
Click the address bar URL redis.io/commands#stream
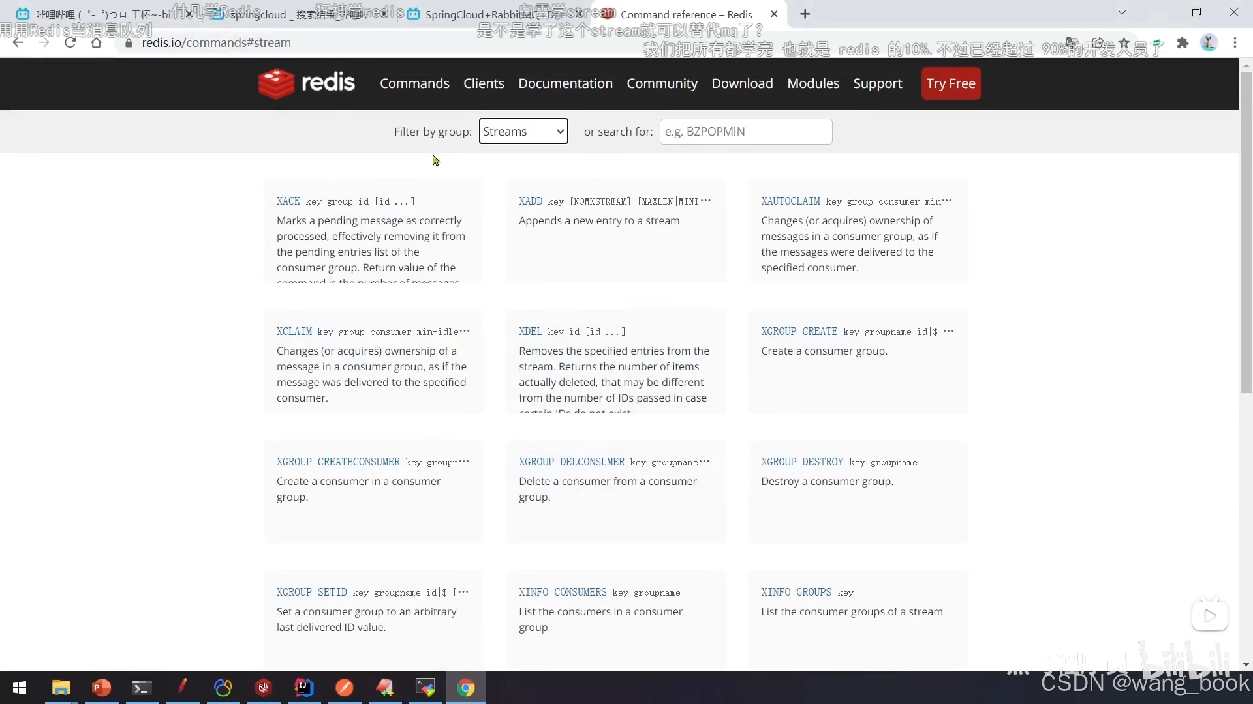[x=217, y=43]
